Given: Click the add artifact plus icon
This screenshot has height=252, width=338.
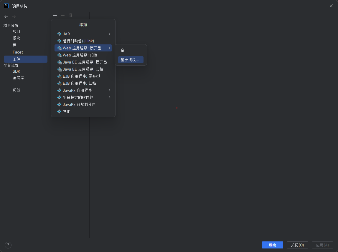Looking at the screenshot, I should [55, 16].
